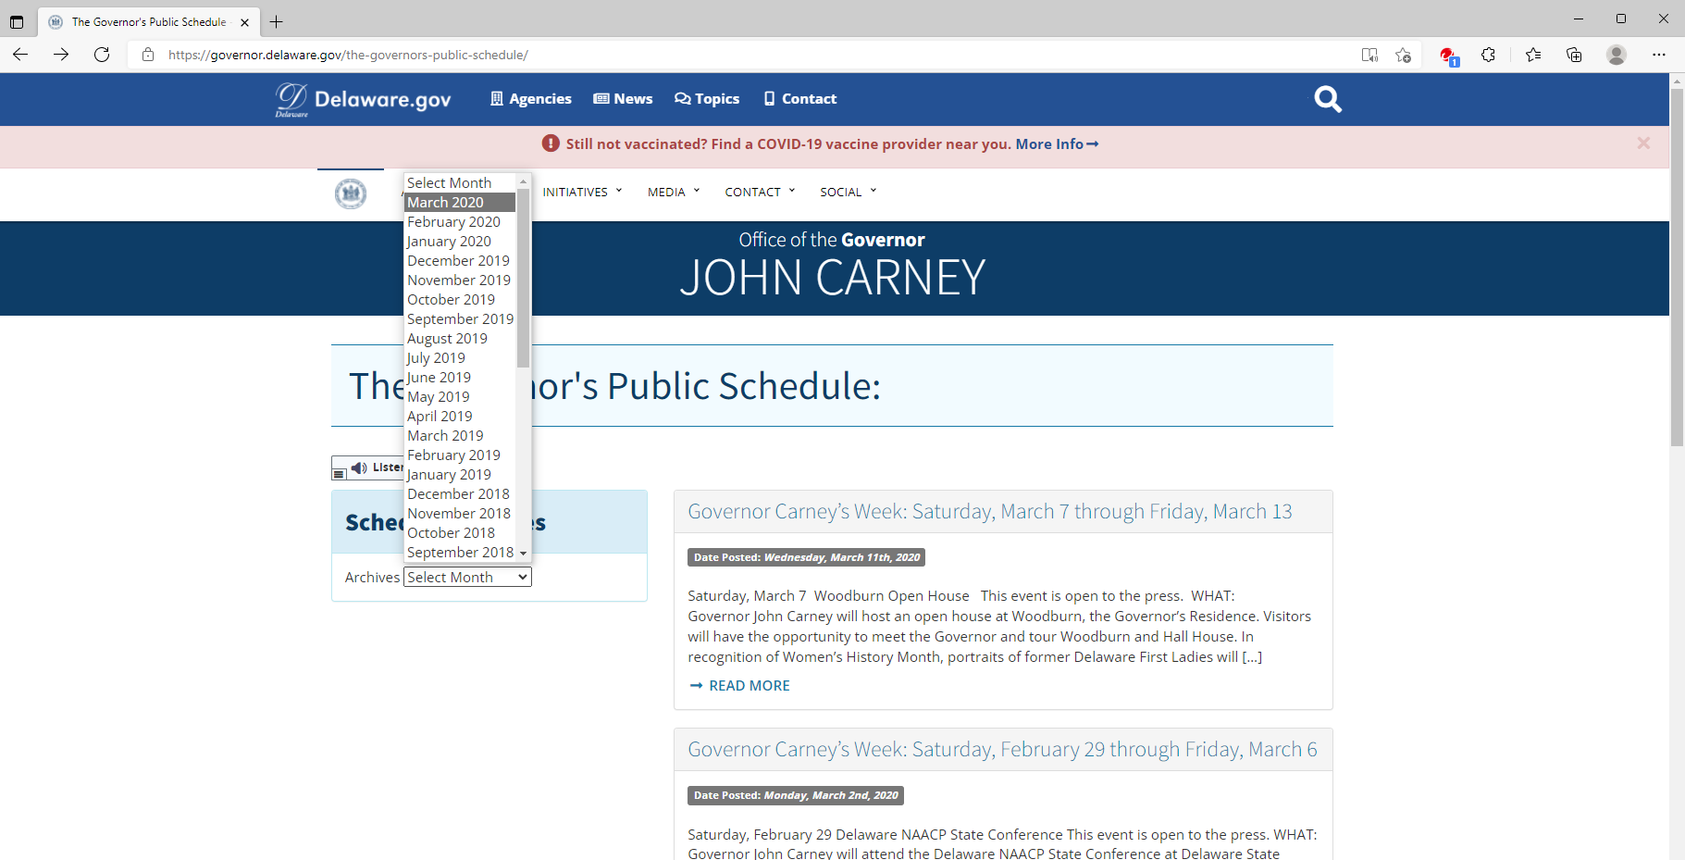Open the Agencies menu
1685x860 pixels.
(531, 99)
